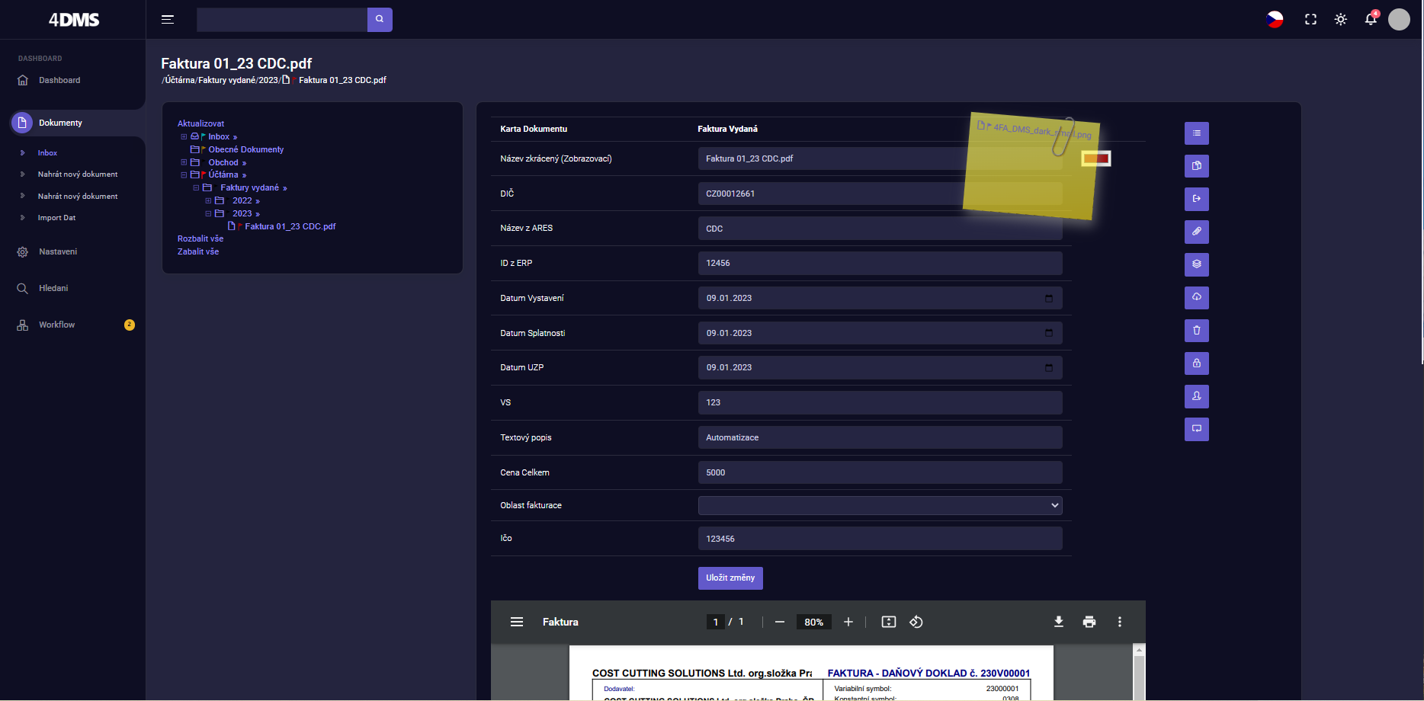The height and width of the screenshot is (701, 1424).
Task: Open Workflow in the sidebar menu
Action: (57, 325)
